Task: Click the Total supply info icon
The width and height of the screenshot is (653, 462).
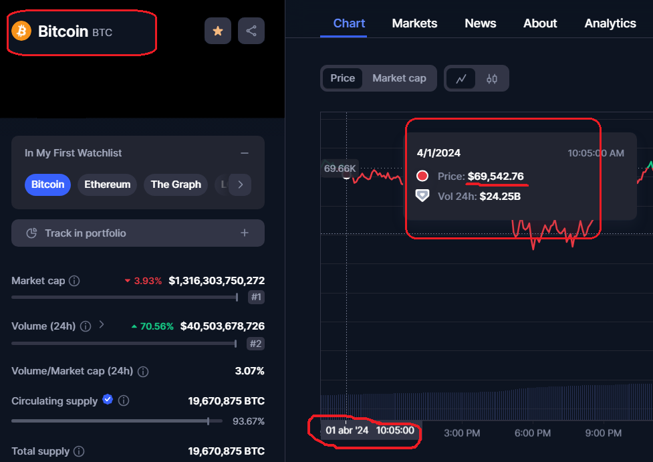Action: 79,451
